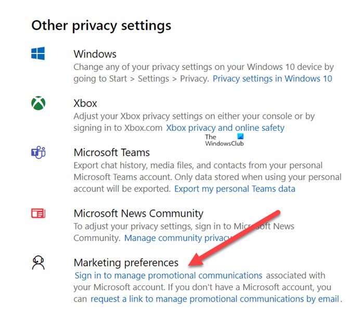Select the Windows section title
The width and height of the screenshot is (364, 315).
coord(95,54)
